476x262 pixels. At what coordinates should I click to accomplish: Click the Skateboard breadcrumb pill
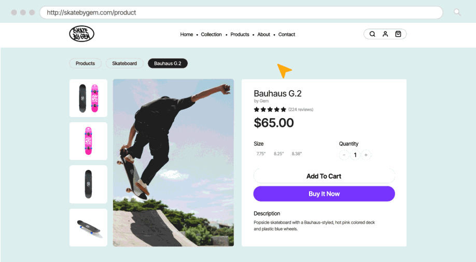[124, 63]
